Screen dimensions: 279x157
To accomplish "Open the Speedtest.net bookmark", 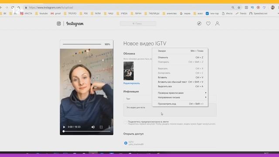I will pyautogui.click(x=259, y=14).
